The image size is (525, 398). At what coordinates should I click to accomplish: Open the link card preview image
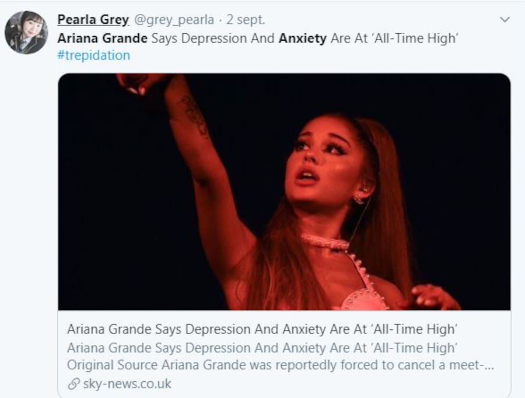click(284, 192)
